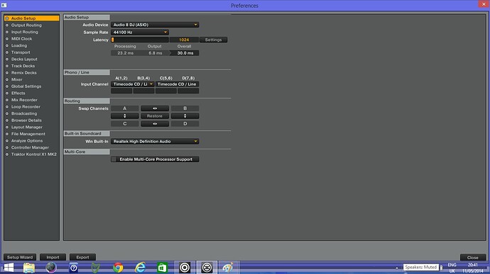
Task: Open Layout Manager preferences
Action: (26, 127)
